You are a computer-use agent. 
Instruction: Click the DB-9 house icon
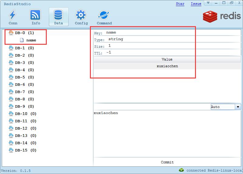[x=11, y=106]
